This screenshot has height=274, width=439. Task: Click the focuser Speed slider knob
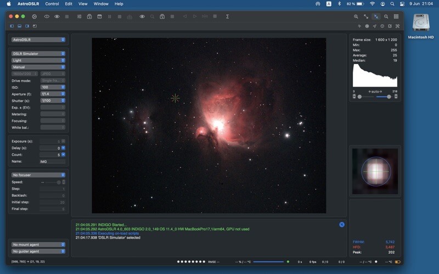click(59, 182)
